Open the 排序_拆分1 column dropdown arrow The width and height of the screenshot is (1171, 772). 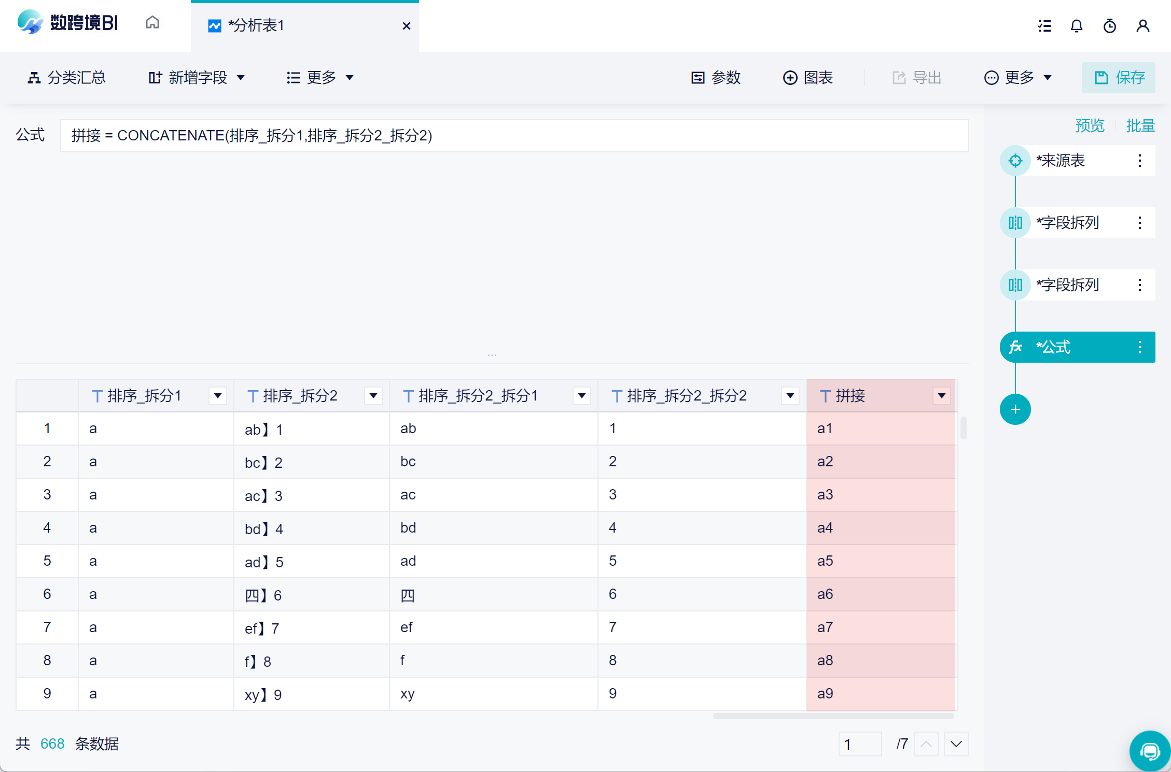click(218, 396)
